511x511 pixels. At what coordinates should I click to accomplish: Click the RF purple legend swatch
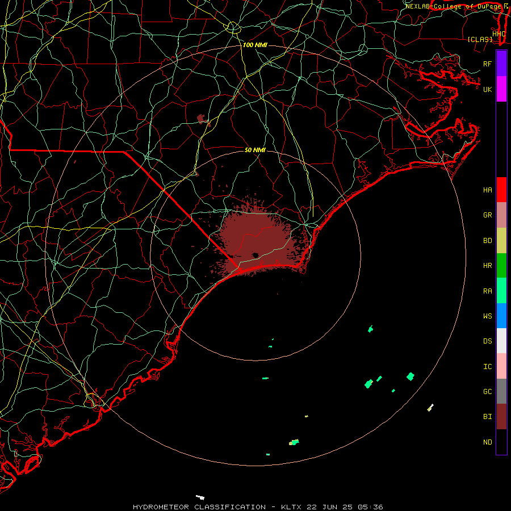501,64
